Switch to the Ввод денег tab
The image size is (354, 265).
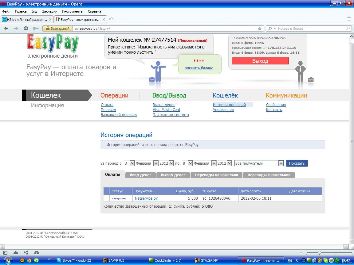coord(140,175)
